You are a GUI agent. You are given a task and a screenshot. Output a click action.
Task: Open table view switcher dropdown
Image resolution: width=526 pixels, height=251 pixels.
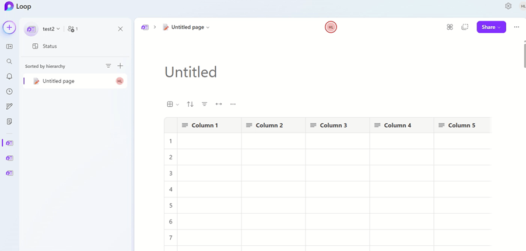[173, 104]
